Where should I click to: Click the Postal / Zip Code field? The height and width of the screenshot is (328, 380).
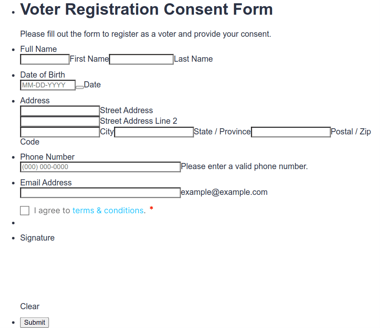click(291, 132)
